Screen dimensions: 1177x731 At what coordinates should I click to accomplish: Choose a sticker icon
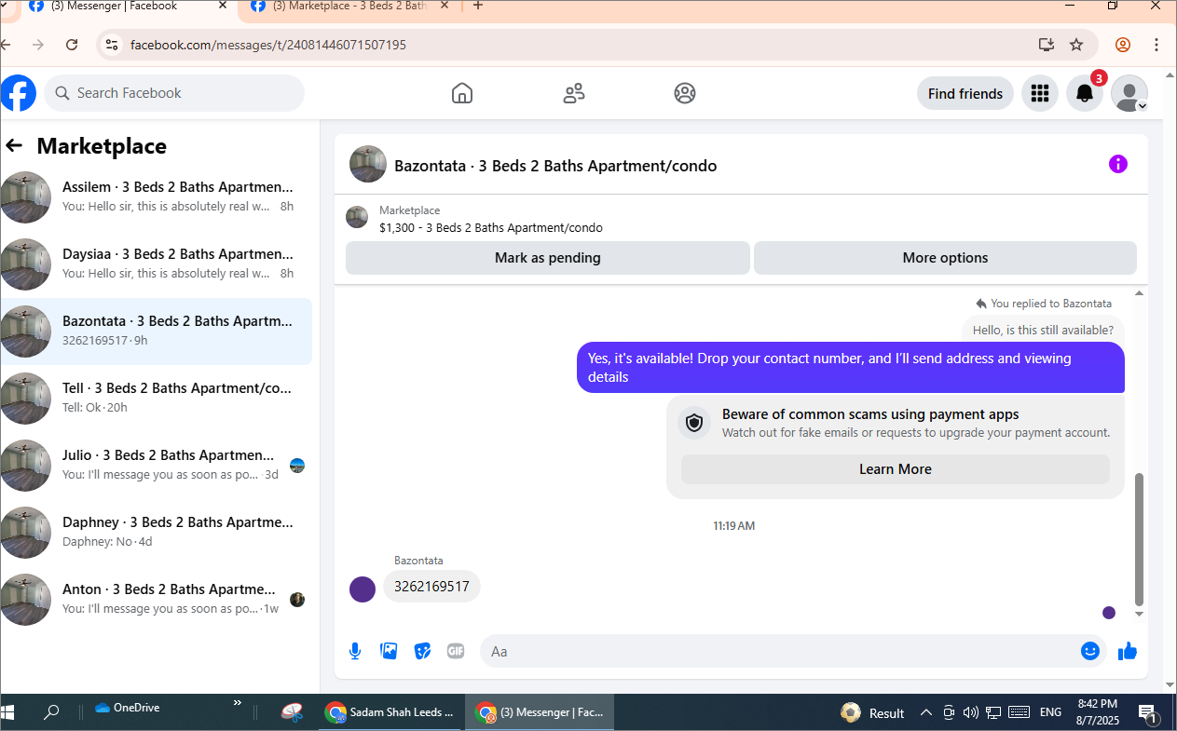(422, 651)
